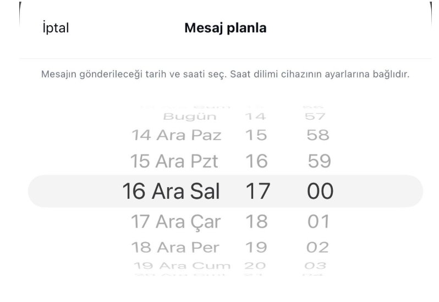Choose 15 Ara Pzt in date wheel
The image size is (439, 302).
click(174, 161)
